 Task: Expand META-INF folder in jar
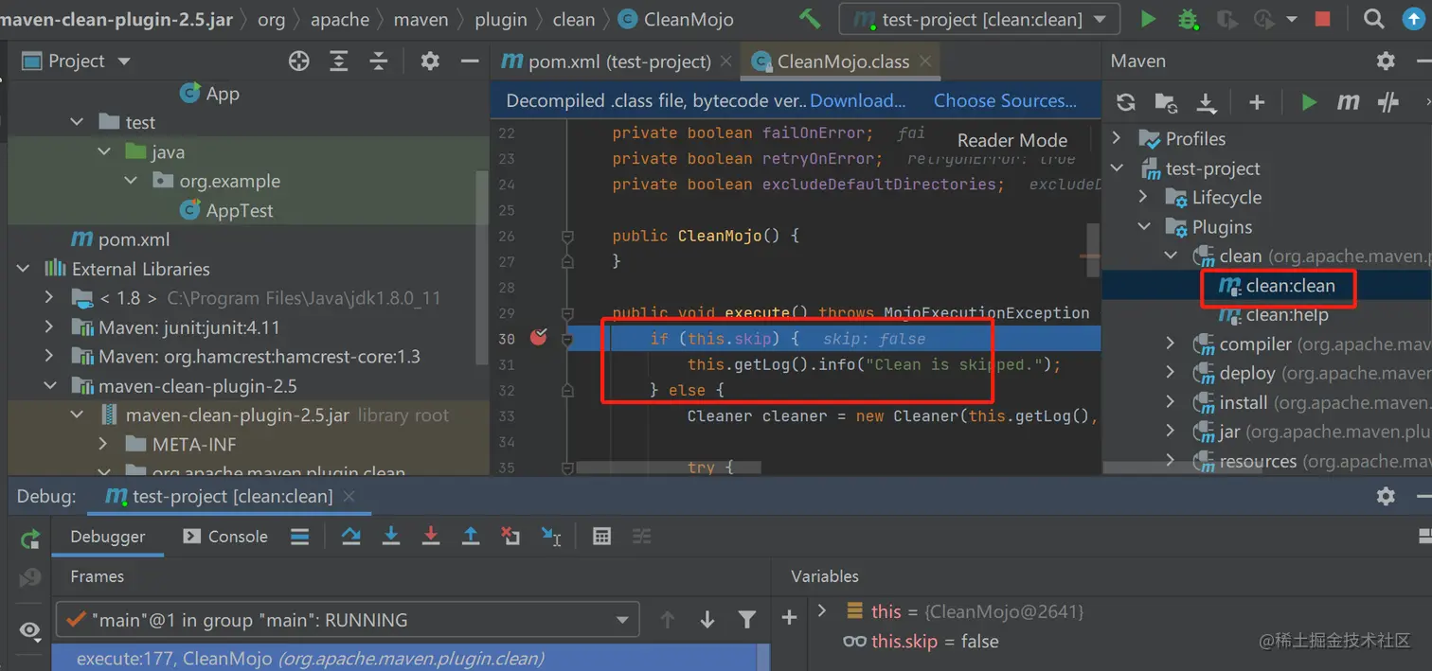click(x=103, y=445)
